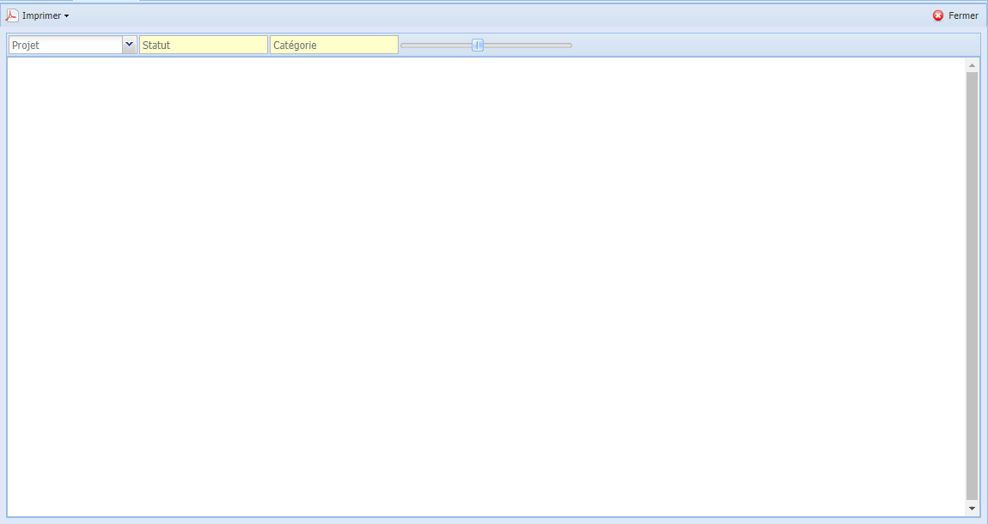Viewport: 988px width, 524px height.
Task: Expand the Projet combo box arrow
Action: point(129,45)
